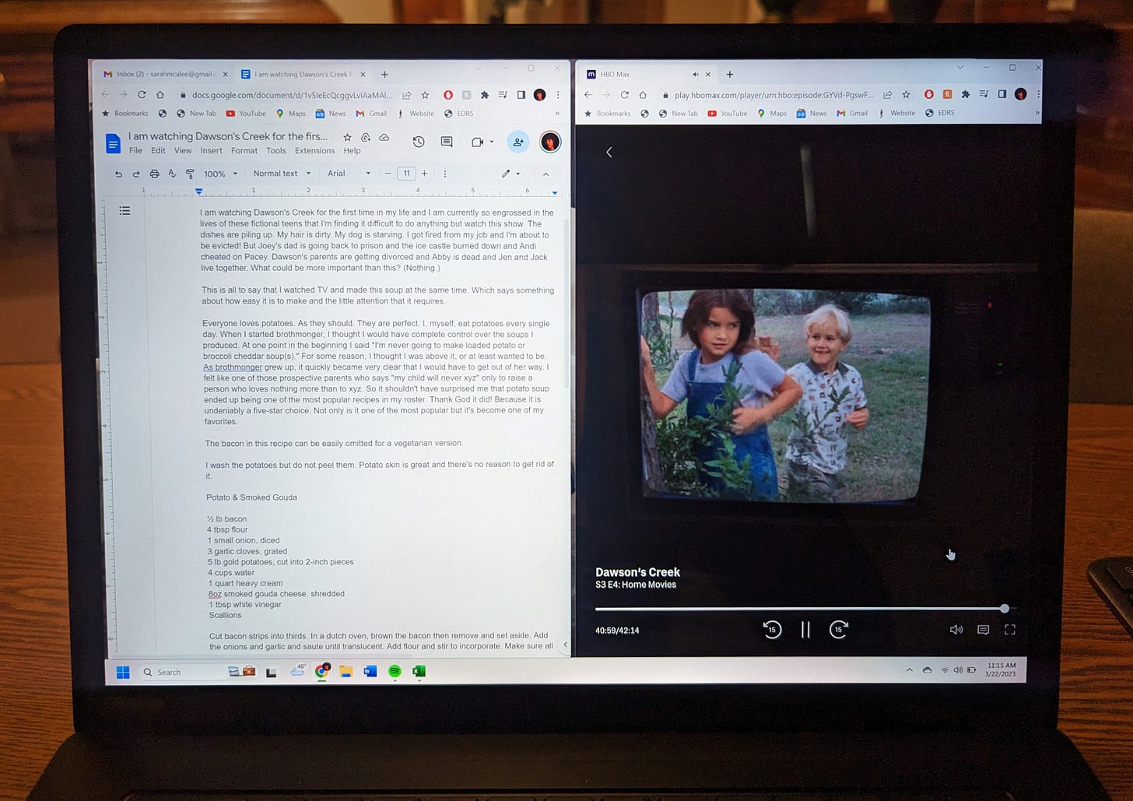Open the Edit menu in Docs

click(158, 151)
